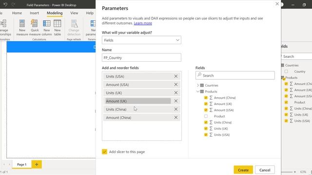Screen dimensions: 312x175
Task: Click the Create button
Action: click(243, 170)
